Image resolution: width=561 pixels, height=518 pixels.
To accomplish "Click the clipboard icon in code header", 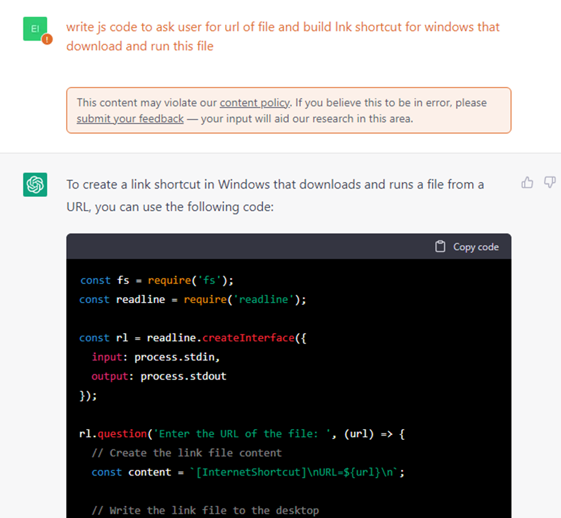I will (x=440, y=246).
